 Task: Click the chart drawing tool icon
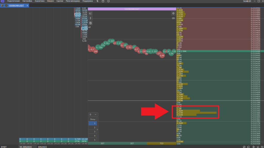pos(90,13)
